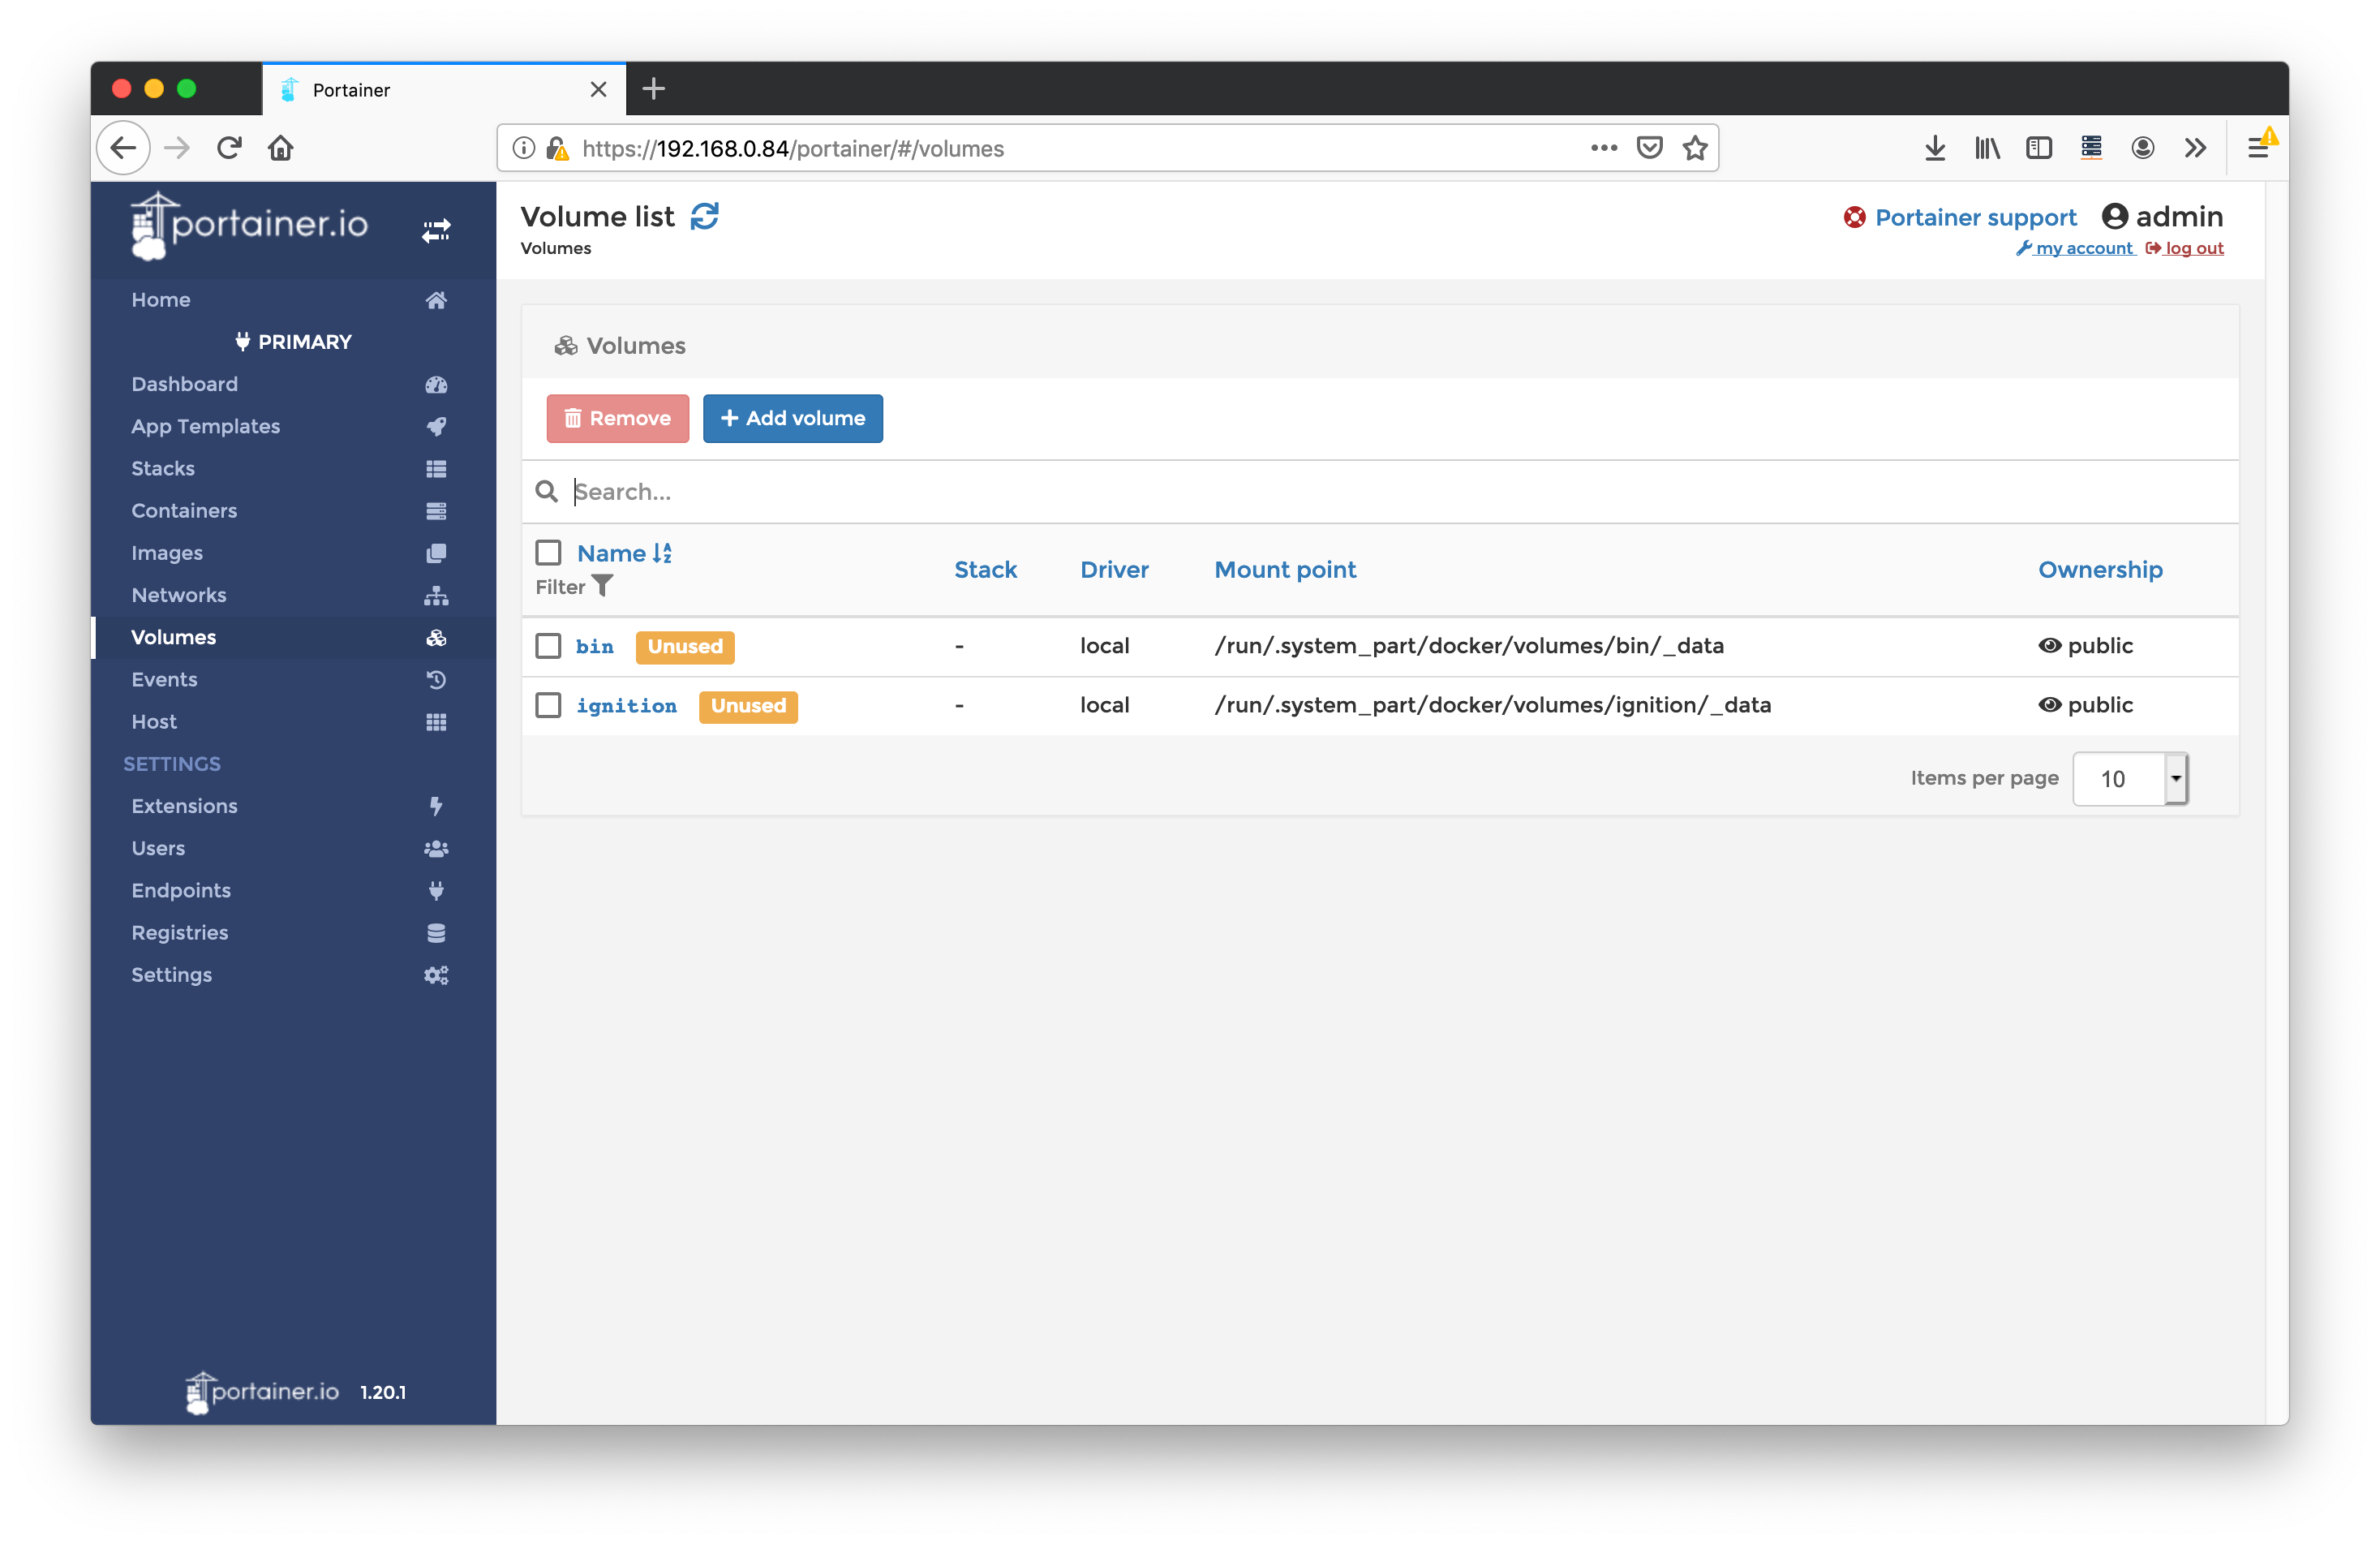Open the ignition volume link
The width and height of the screenshot is (2380, 1545).
point(627,705)
